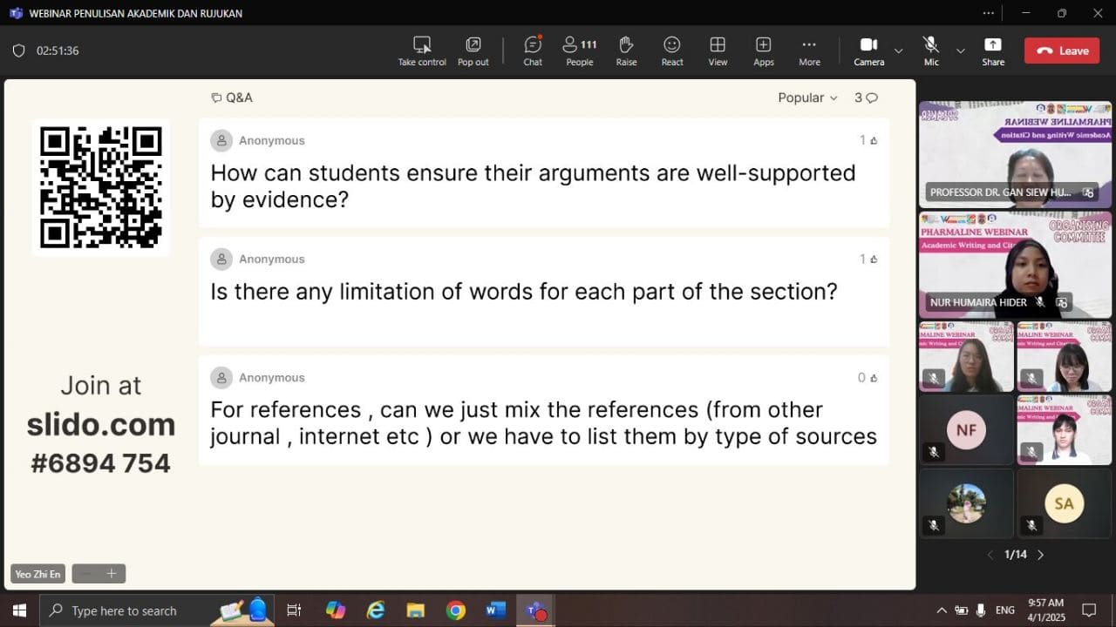Open the React emoji picker

tap(672, 51)
